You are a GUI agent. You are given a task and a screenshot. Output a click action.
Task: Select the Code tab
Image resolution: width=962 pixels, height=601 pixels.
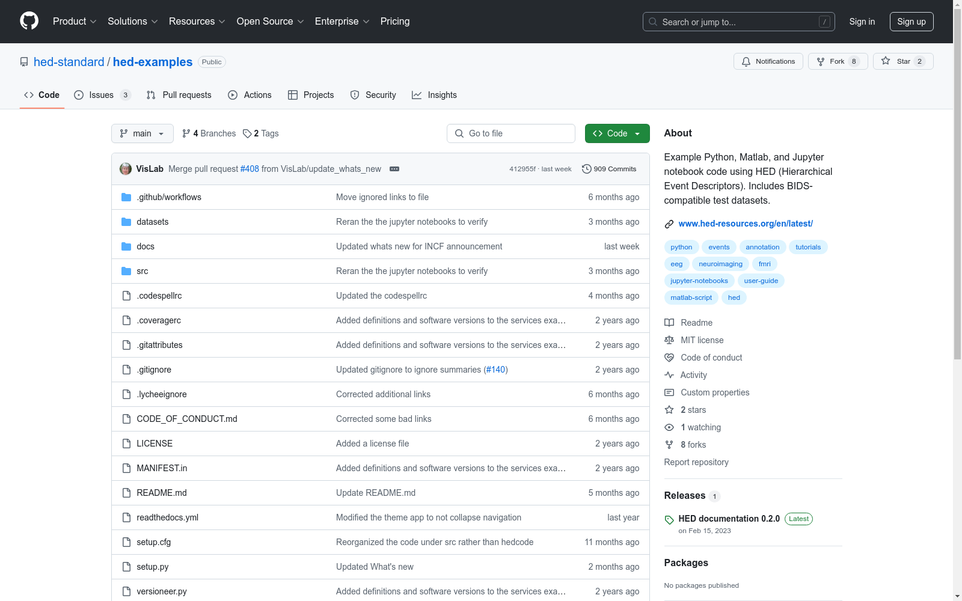coord(42,95)
